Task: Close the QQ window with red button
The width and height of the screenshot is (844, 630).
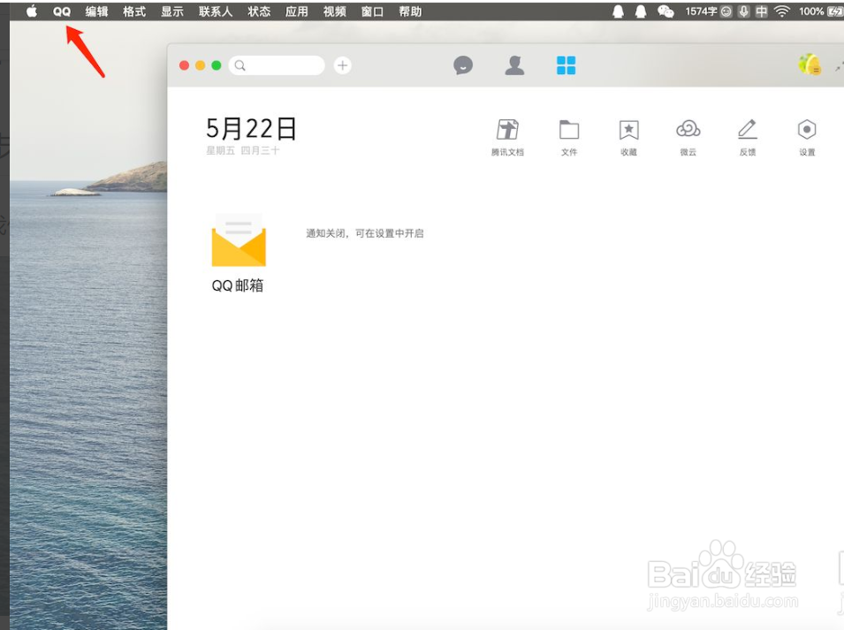Action: [x=184, y=65]
